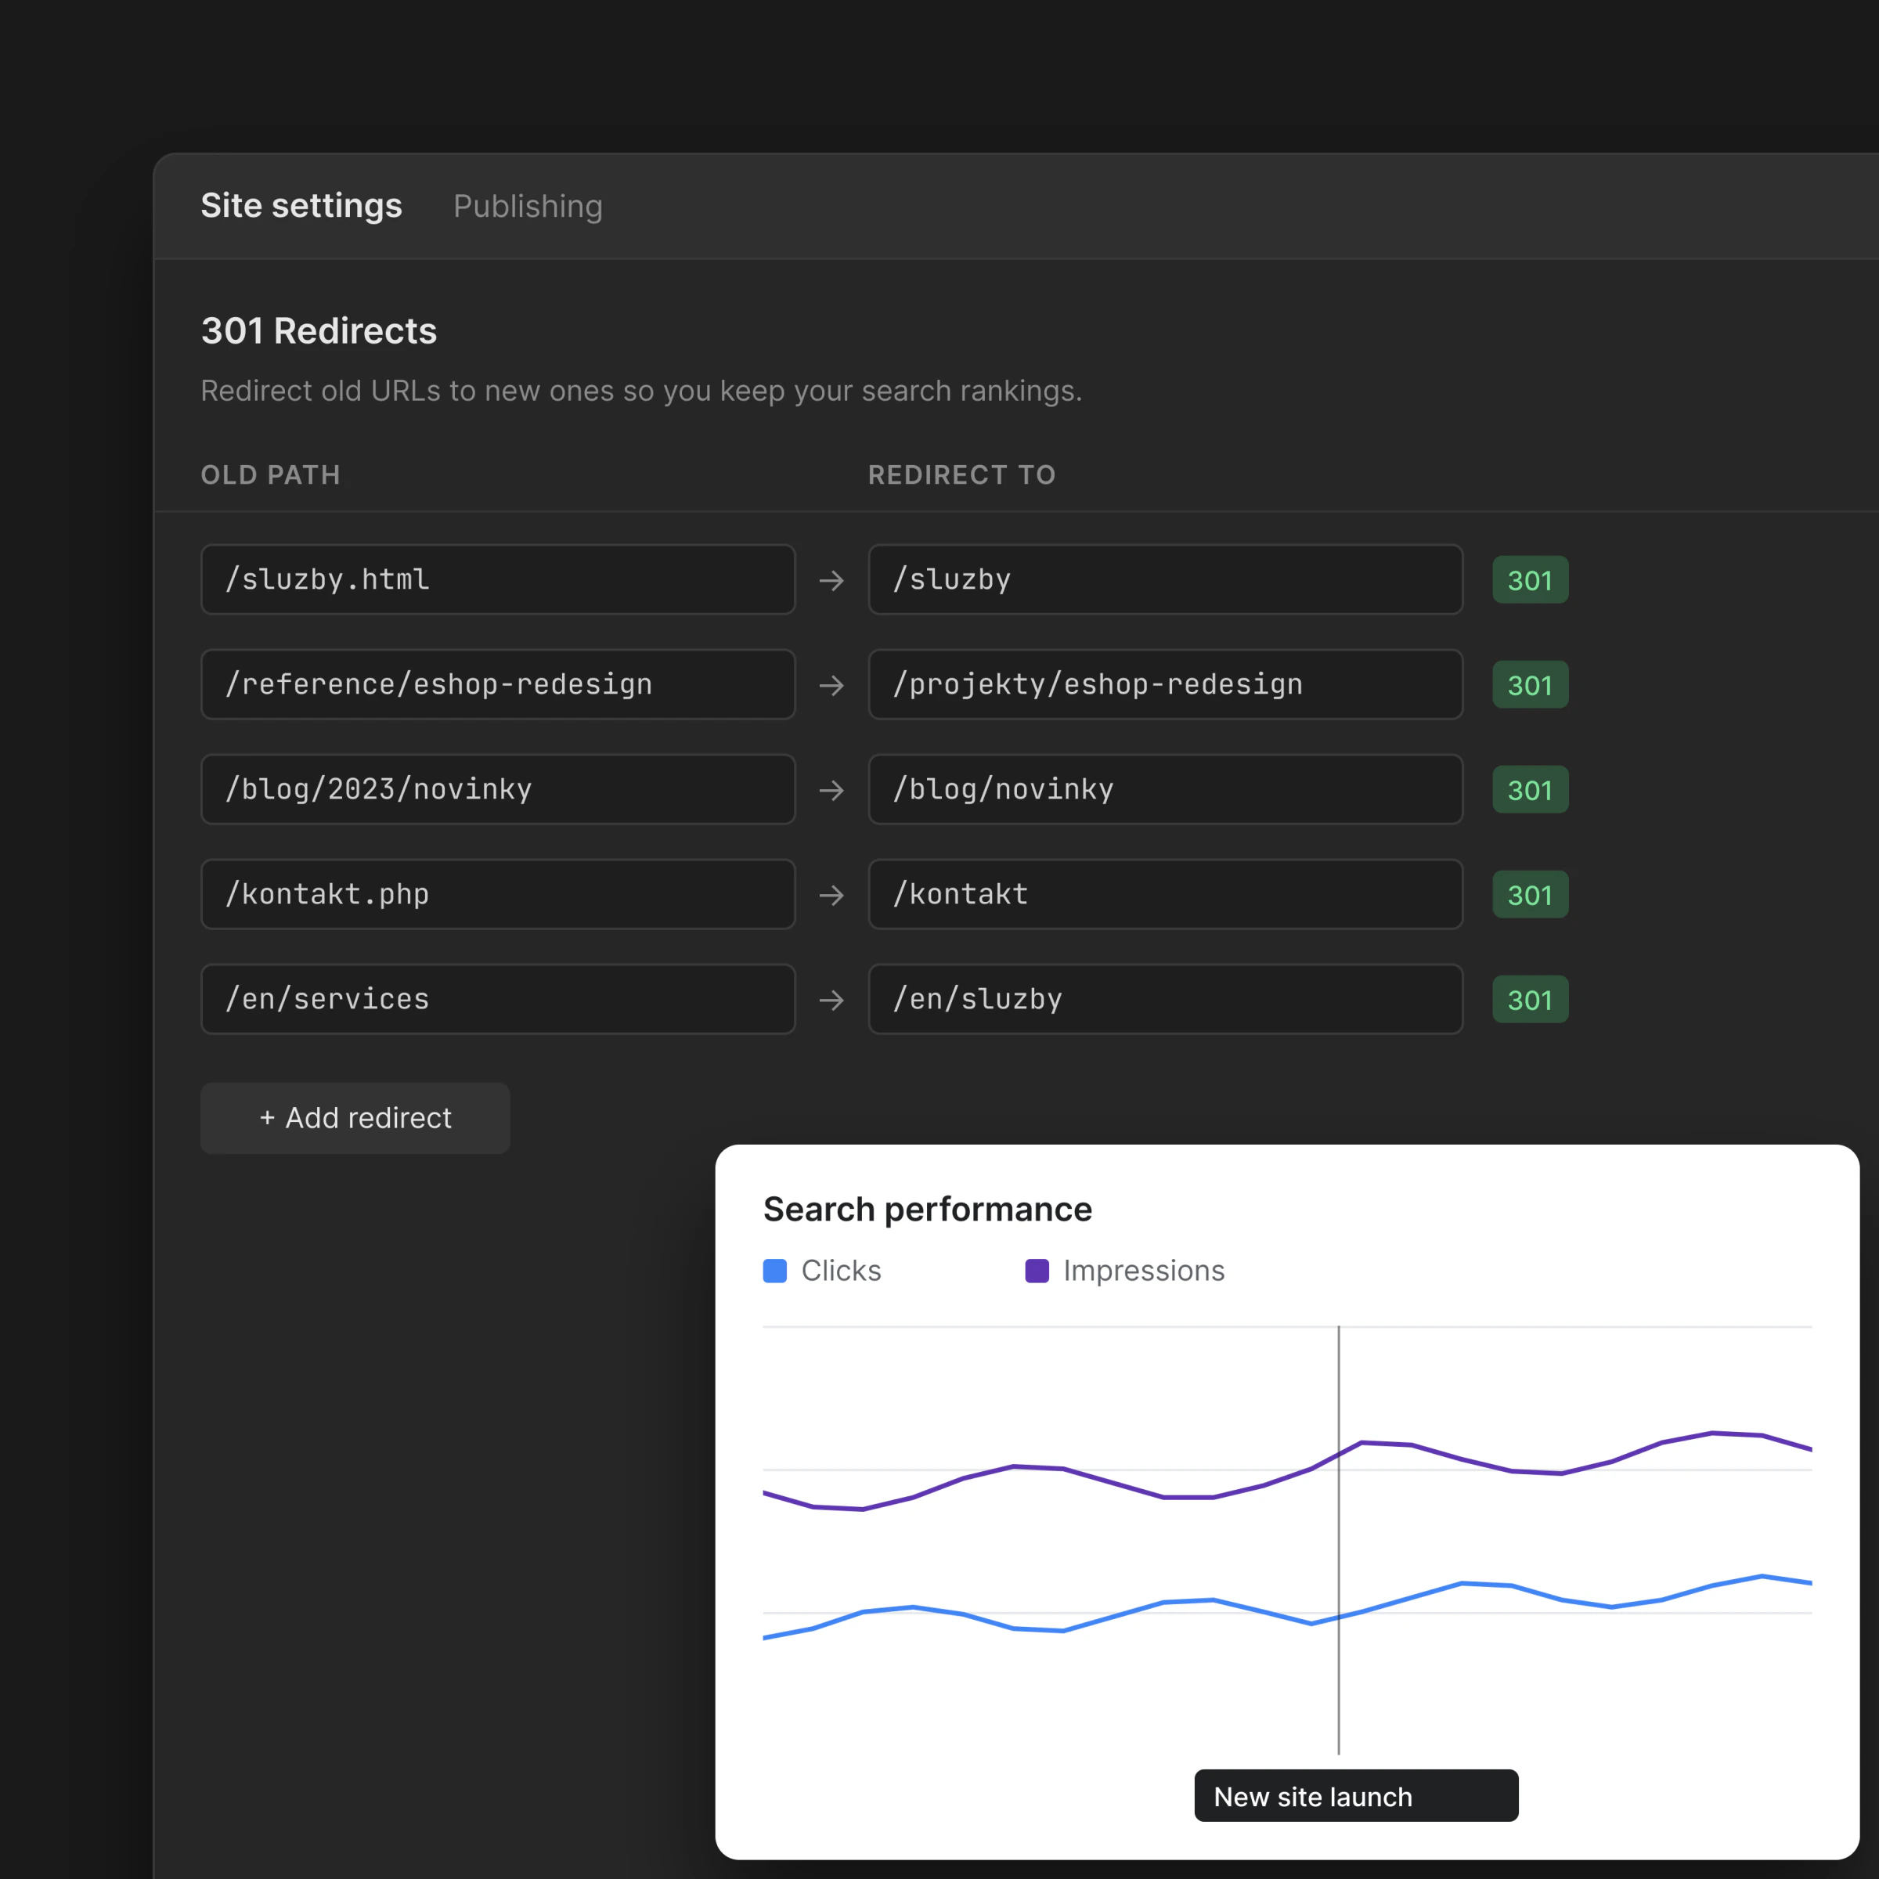Click the Clicks legend label
Image resolution: width=1879 pixels, height=1879 pixels.
click(842, 1271)
